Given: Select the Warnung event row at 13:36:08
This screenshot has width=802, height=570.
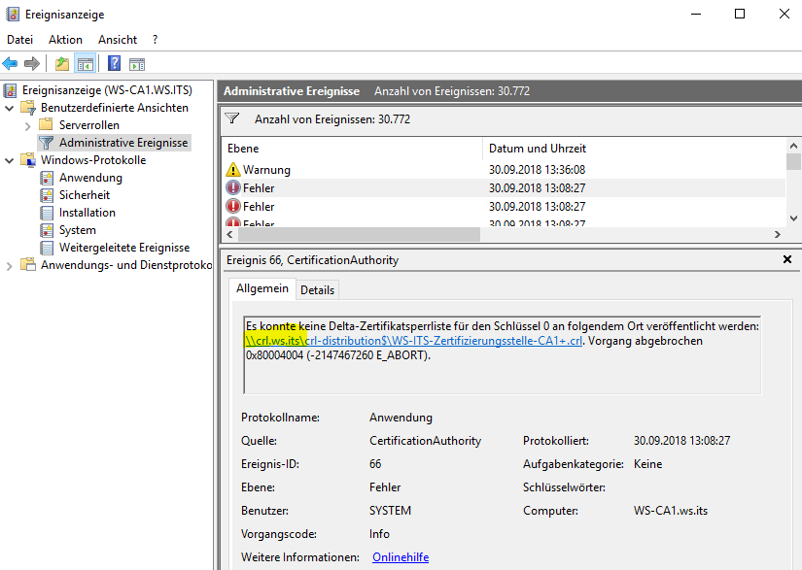Looking at the screenshot, I should click(x=504, y=170).
